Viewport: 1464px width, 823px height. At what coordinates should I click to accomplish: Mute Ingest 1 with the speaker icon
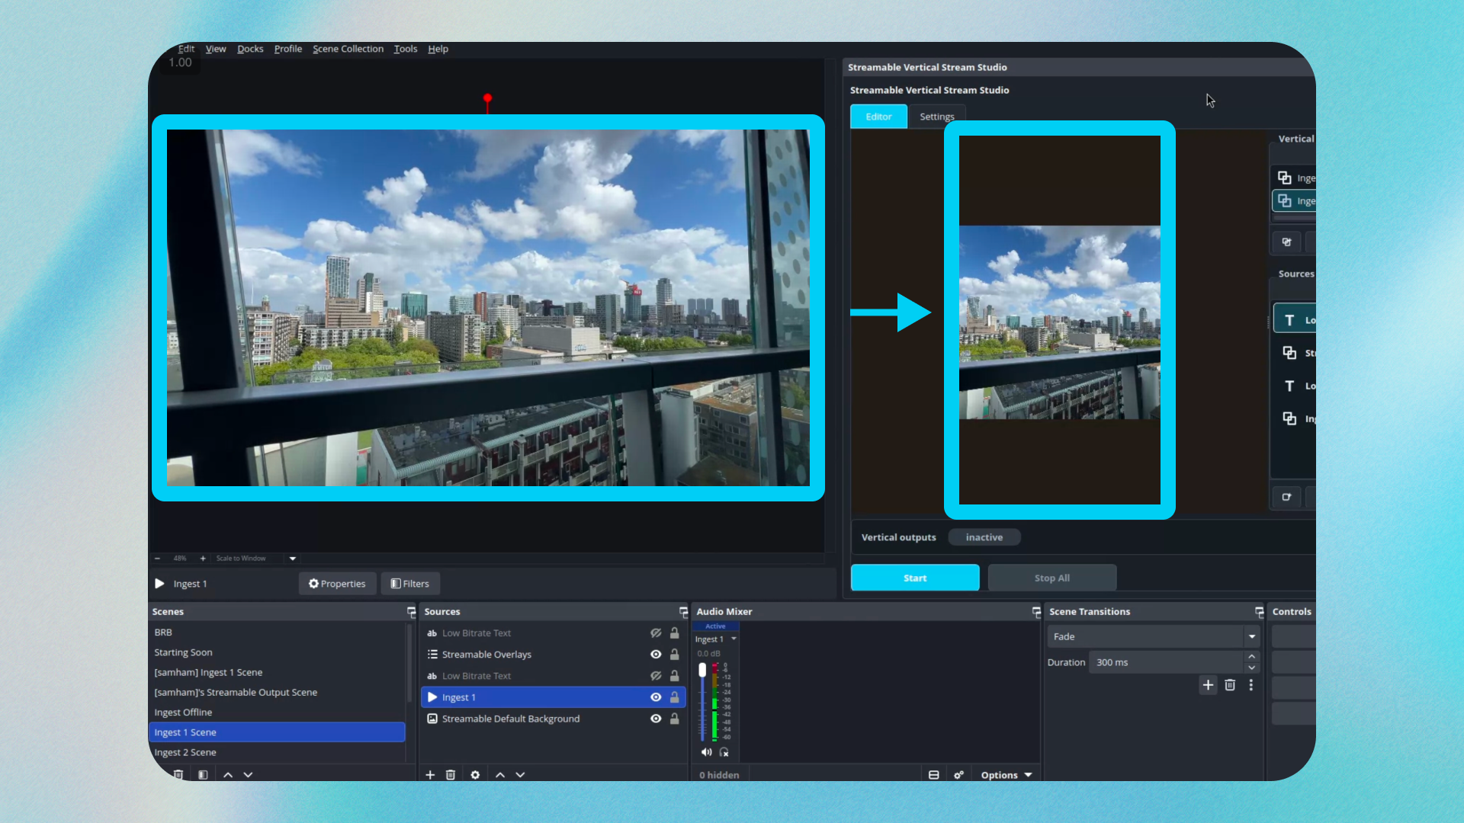pyautogui.click(x=706, y=752)
